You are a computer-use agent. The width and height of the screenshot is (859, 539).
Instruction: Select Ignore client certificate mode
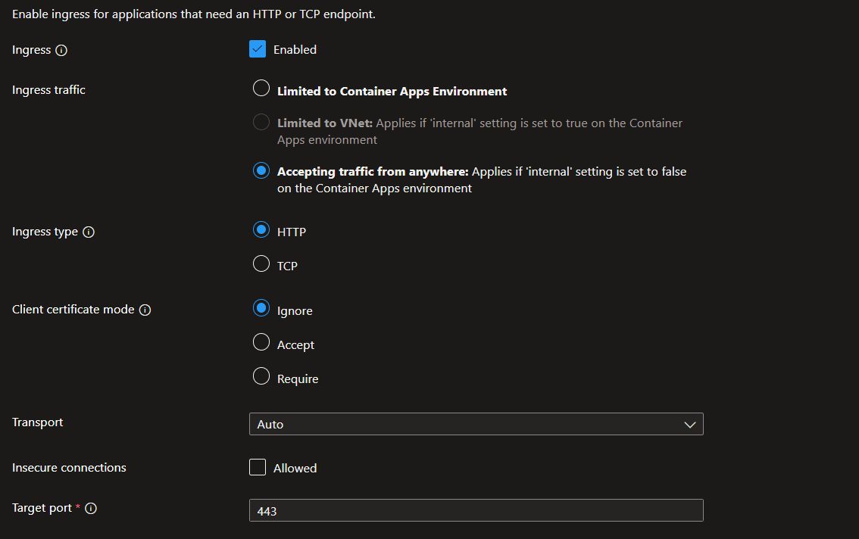(261, 308)
